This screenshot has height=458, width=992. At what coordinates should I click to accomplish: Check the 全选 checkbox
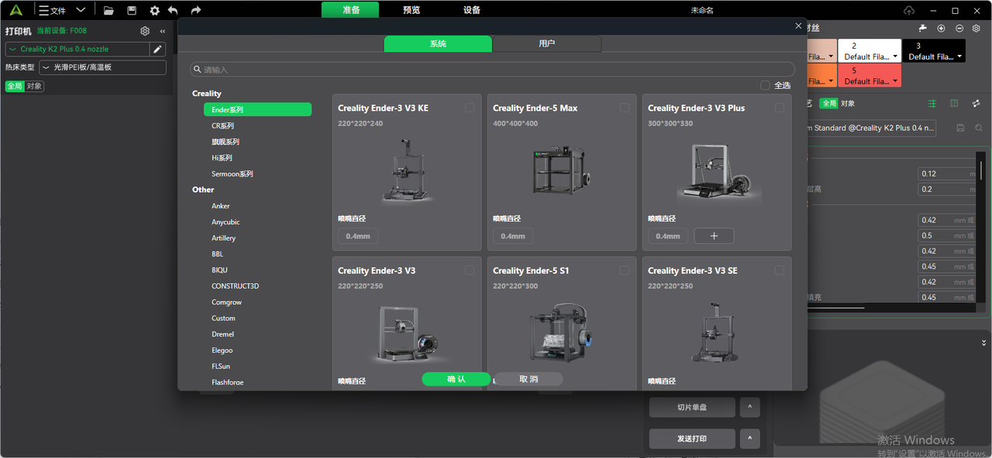765,85
